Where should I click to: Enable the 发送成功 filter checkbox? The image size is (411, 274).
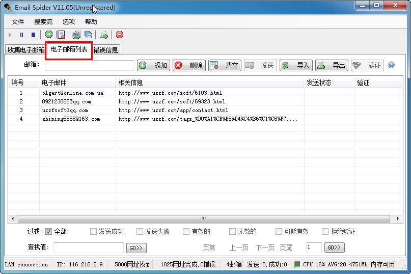click(x=93, y=232)
